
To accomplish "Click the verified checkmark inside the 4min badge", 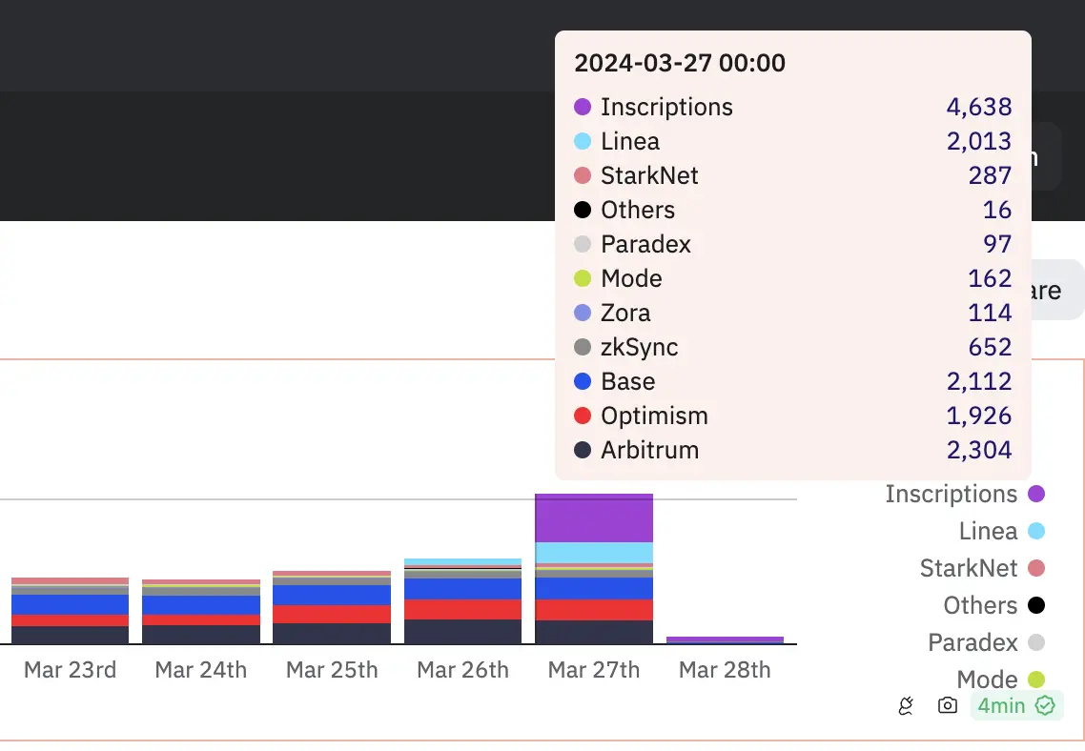I will [x=1047, y=705].
